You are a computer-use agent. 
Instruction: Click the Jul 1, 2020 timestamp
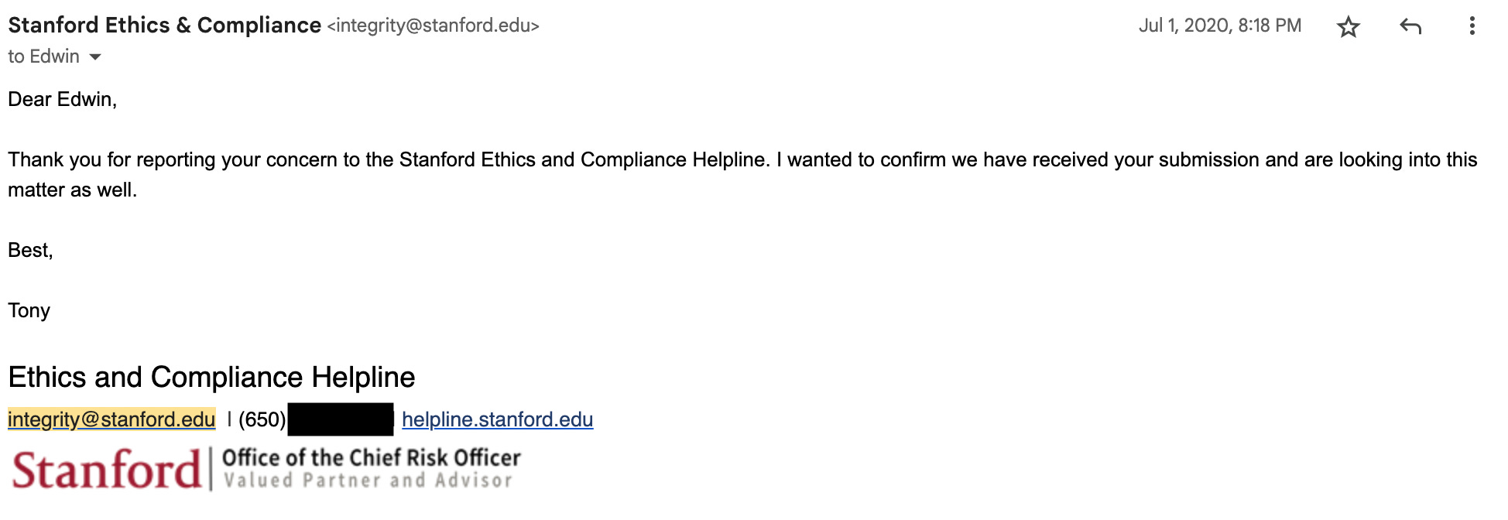pos(1219,26)
